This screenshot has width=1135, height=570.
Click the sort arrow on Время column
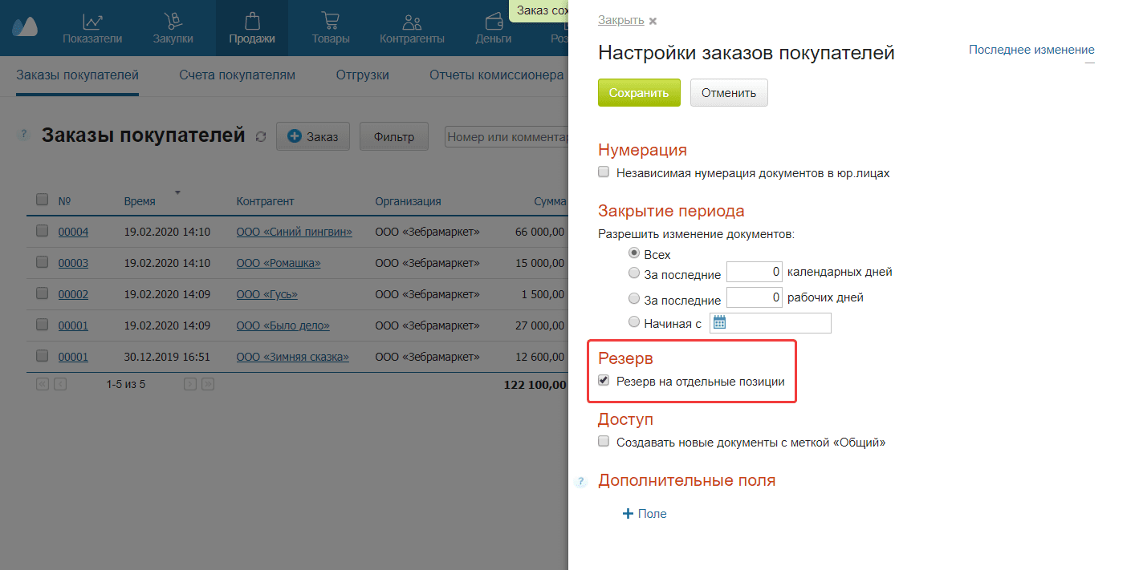[x=177, y=192]
